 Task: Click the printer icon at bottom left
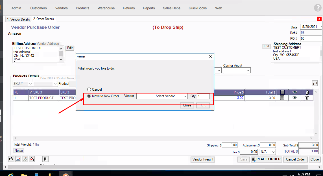point(11,159)
